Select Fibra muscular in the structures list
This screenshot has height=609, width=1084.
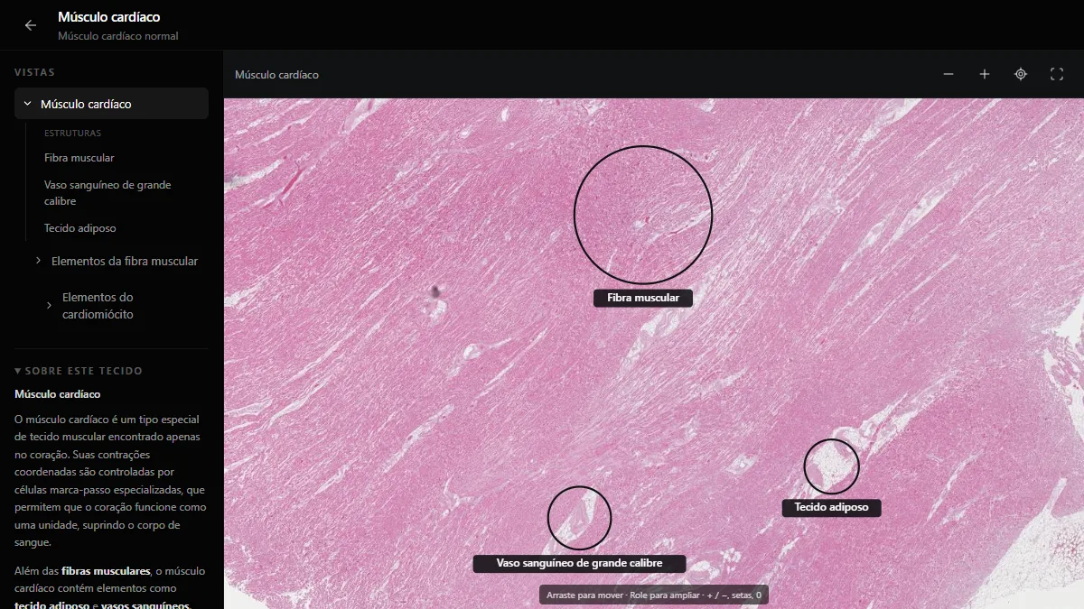pos(79,158)
